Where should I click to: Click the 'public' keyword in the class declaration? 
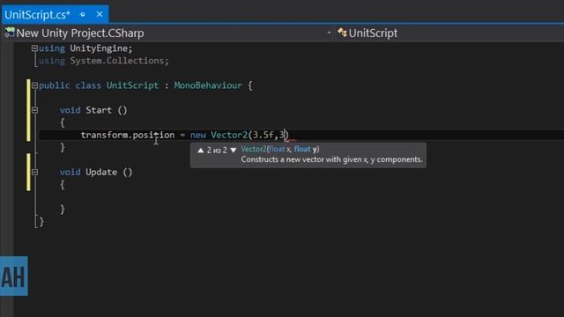point(55,85)
